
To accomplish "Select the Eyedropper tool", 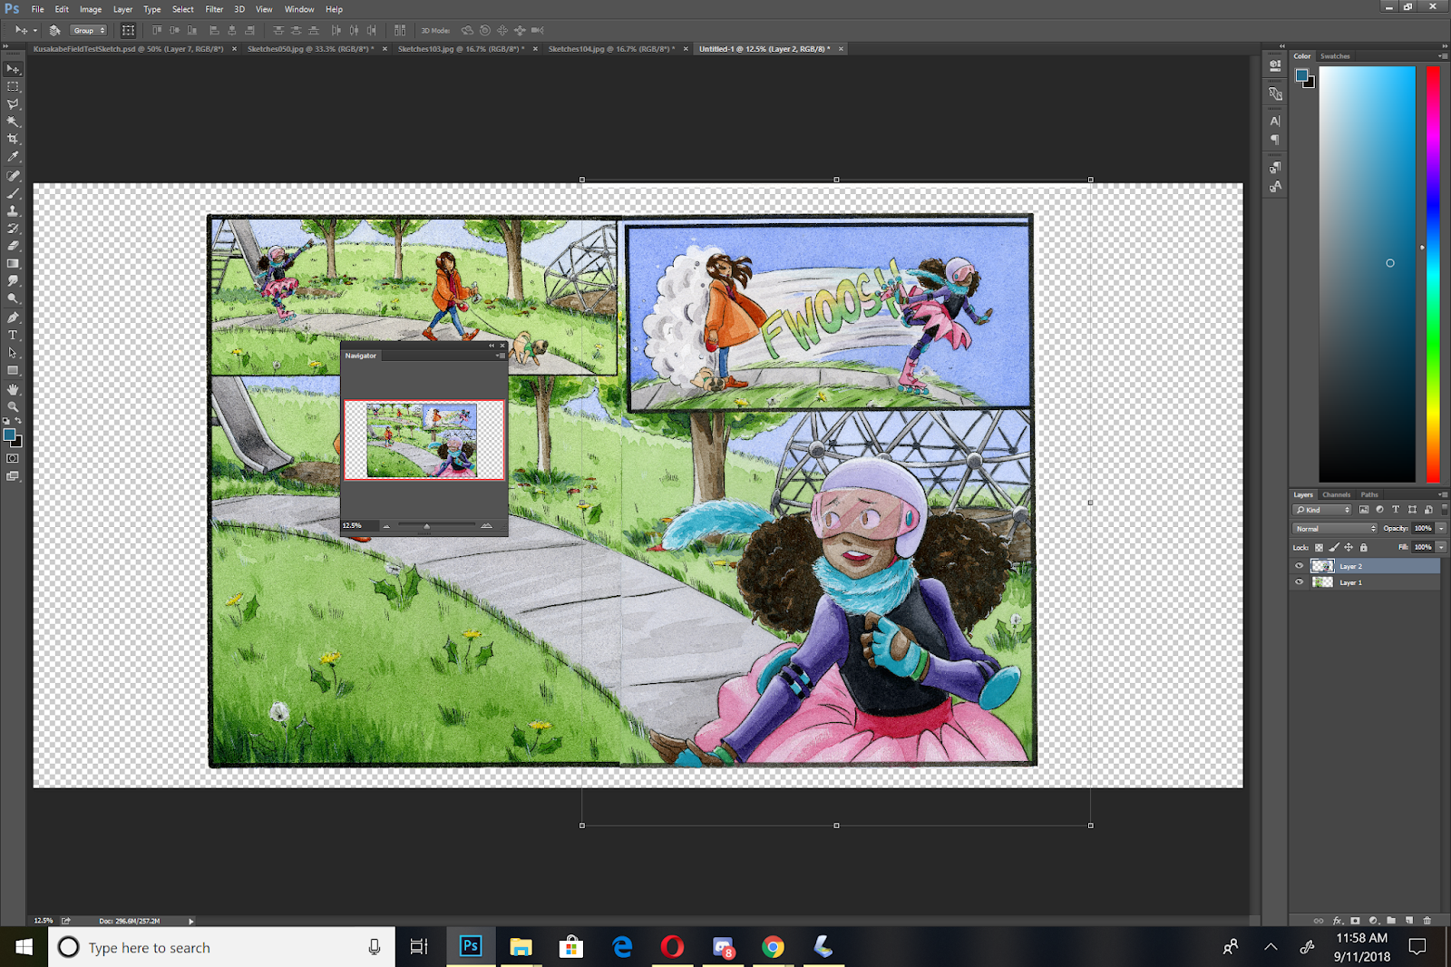I will click(13, 157).
